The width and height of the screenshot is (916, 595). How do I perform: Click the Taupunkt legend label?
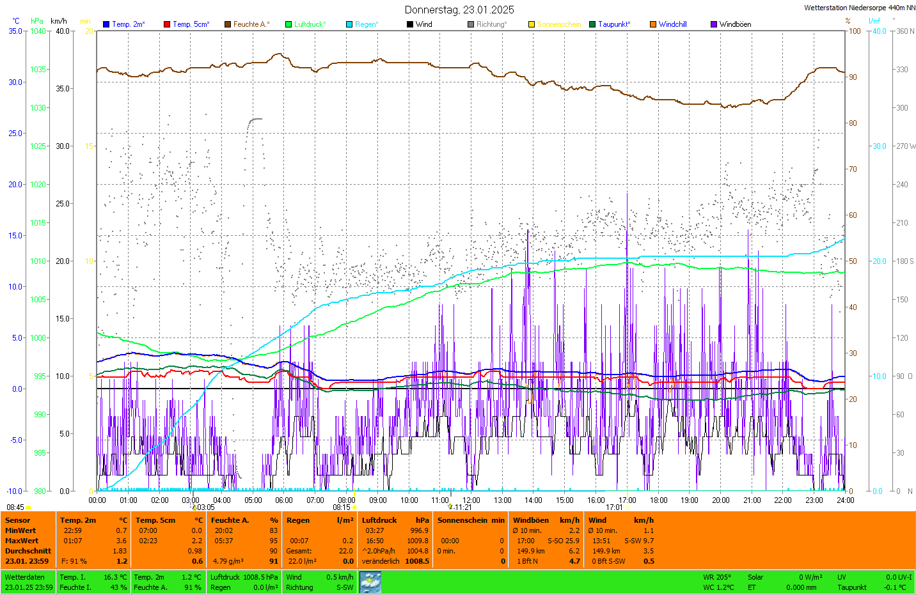pos(614,24)
